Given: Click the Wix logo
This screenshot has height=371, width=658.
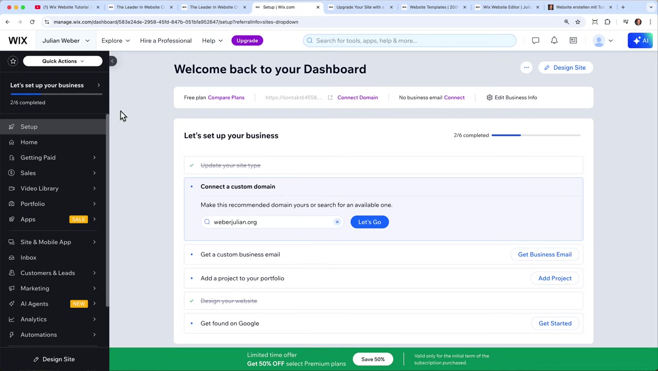Looking at the screenshot, I should click(18, 41).
